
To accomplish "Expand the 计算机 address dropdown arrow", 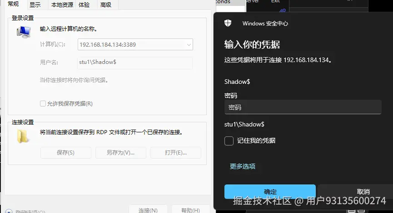I will tap(189, 44).
